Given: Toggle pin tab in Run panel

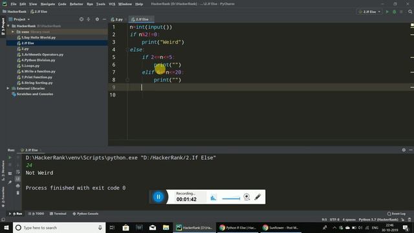Looking at the screenshot, I should pyautogui.click(x=10, y=182).
